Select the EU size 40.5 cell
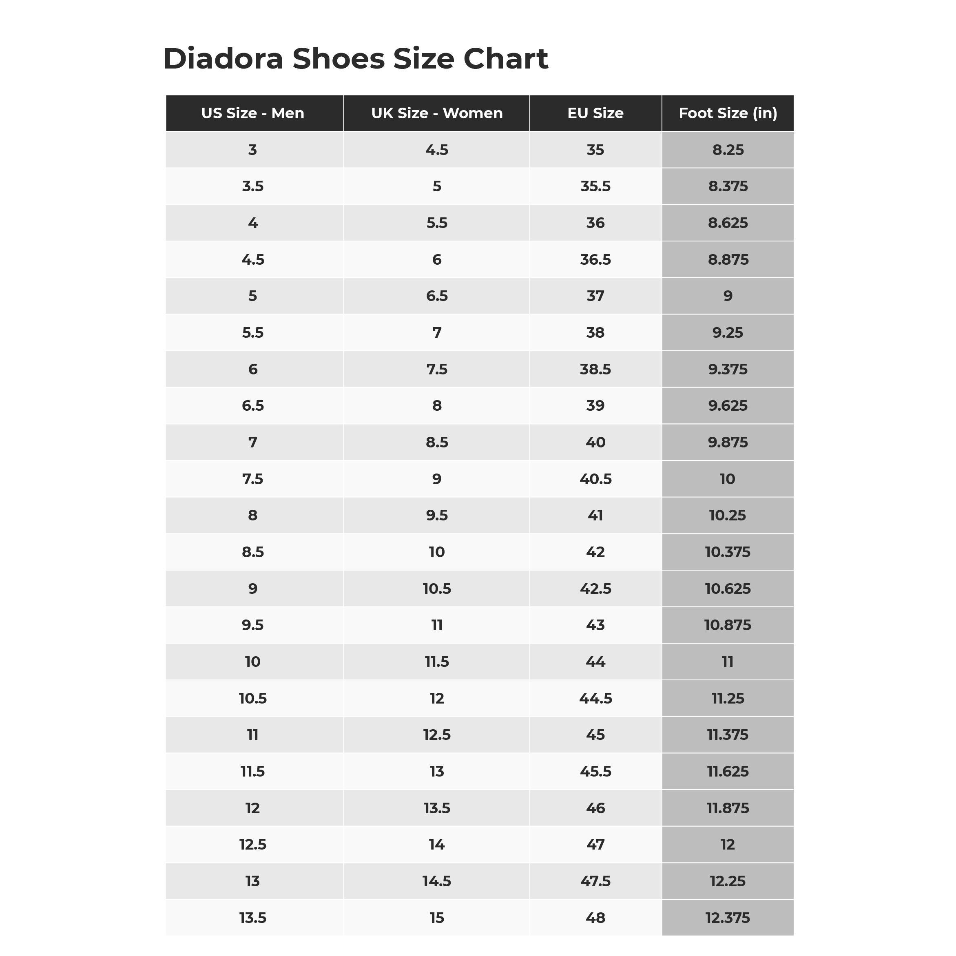Screen dimensions: 956x956 (595, 479)
